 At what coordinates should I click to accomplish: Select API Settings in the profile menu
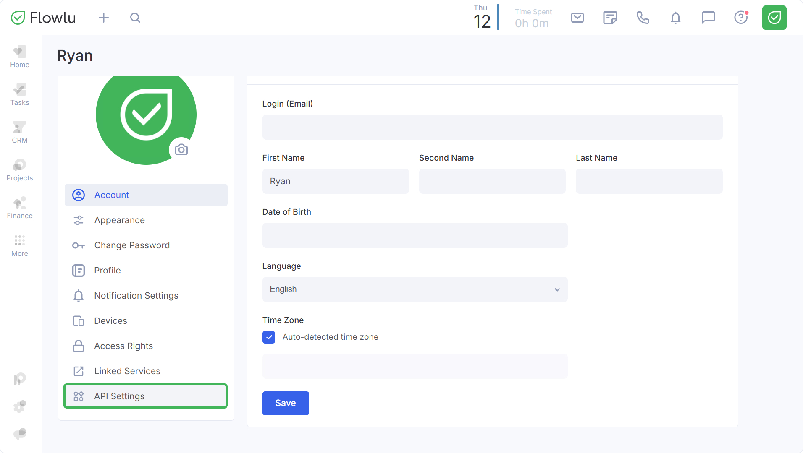[145, 396]
